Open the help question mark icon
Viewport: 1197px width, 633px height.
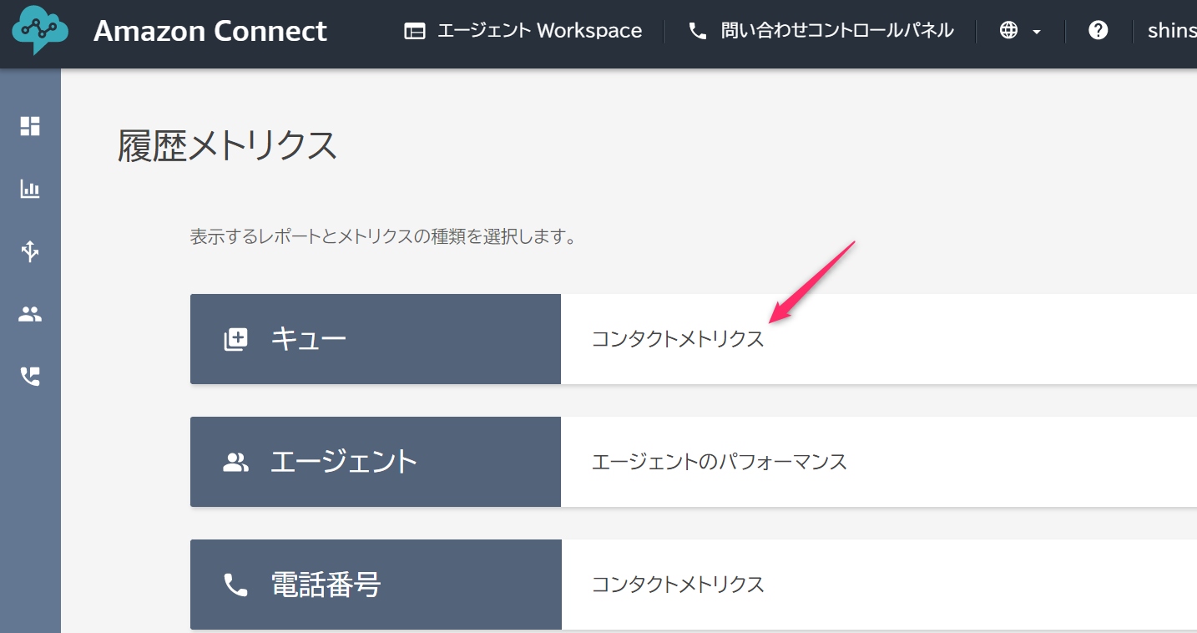[1099, 31]
